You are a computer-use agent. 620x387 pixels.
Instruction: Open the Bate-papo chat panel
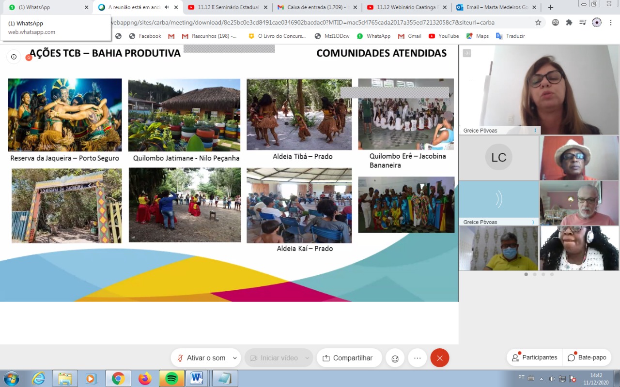(587, 357)
